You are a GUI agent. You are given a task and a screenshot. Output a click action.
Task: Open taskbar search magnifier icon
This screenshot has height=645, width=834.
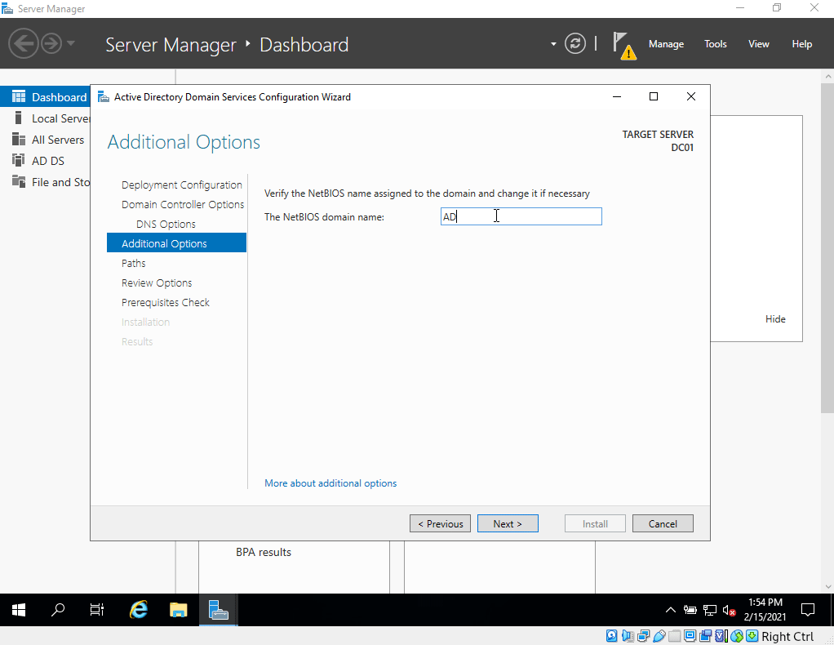(58, 610)
